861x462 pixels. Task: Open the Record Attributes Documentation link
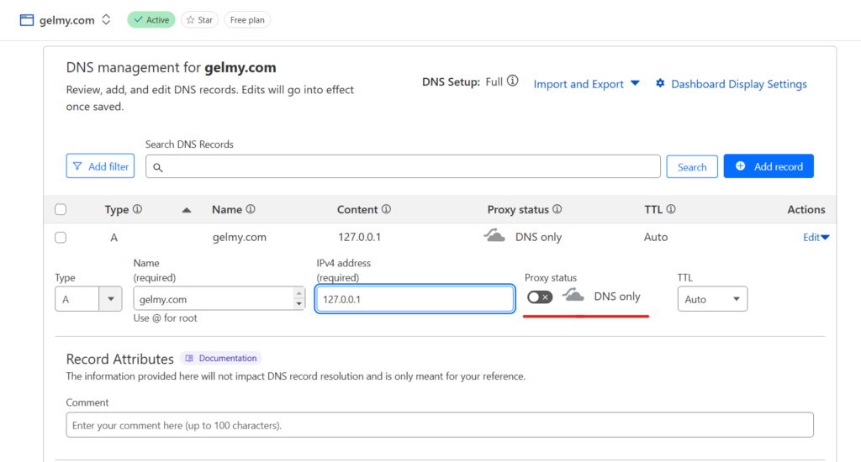pos(221,359)
